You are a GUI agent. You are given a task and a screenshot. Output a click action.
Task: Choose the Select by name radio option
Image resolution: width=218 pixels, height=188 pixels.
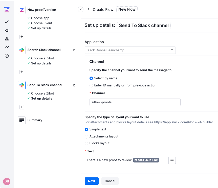(x=91, y=78)
